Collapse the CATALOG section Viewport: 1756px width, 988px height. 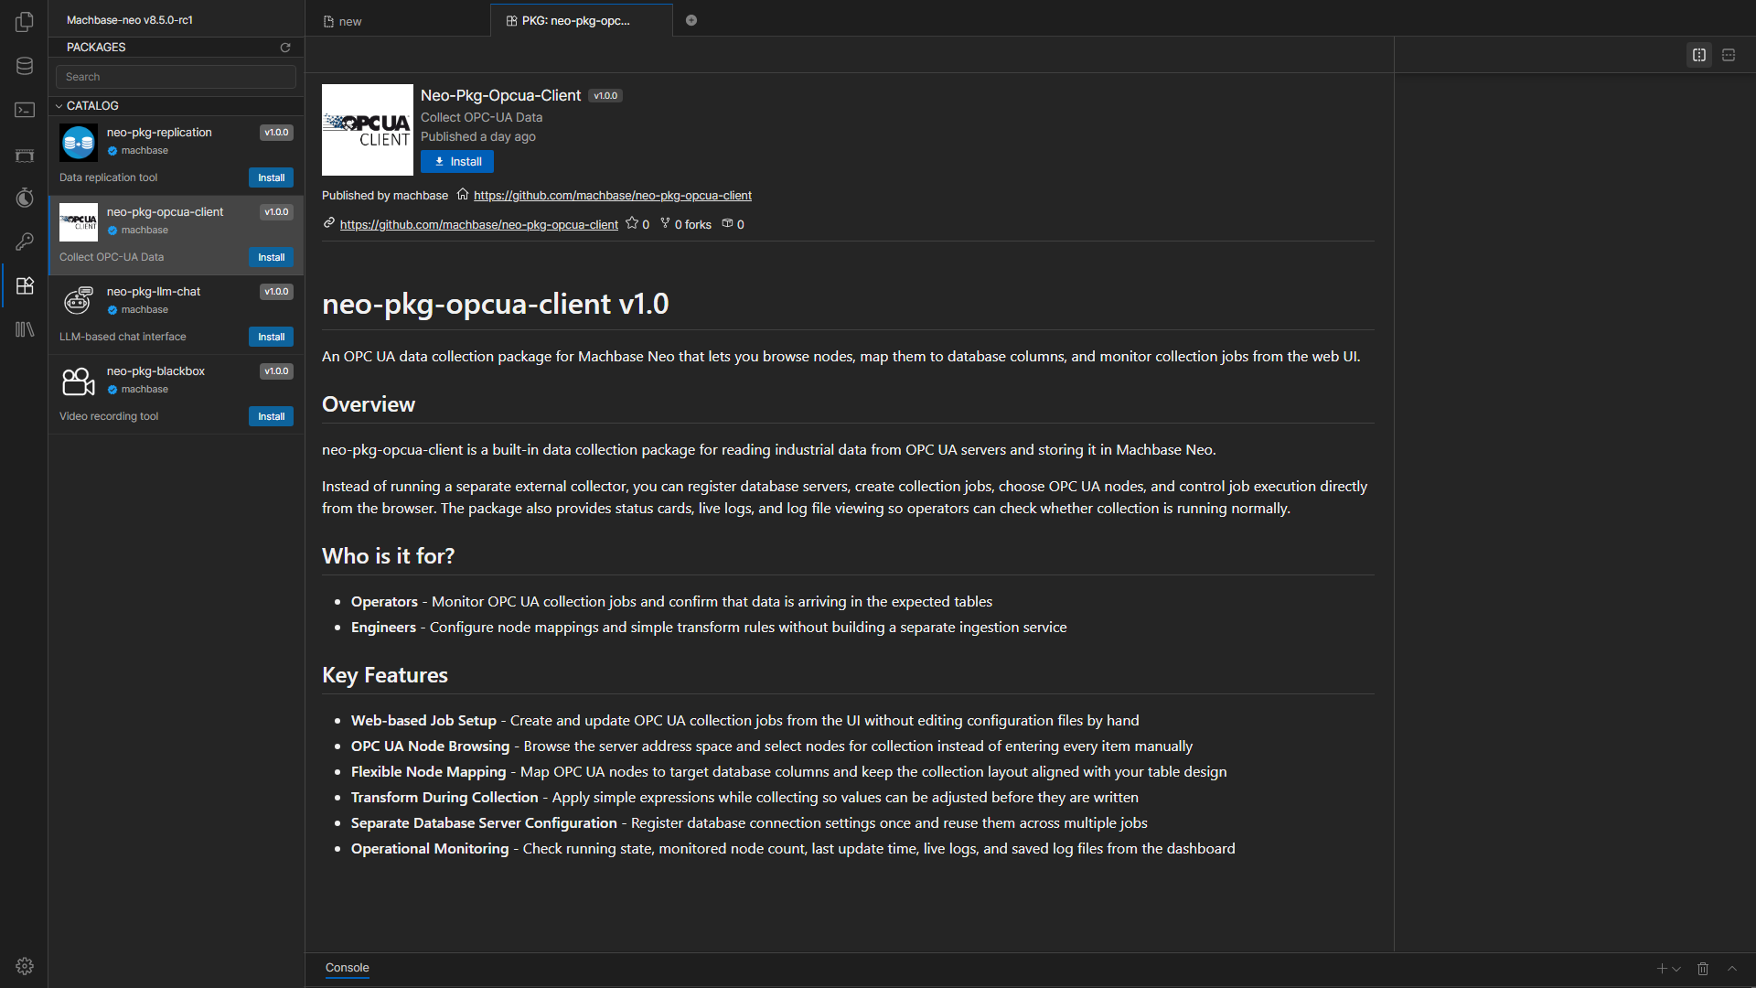point(59,106)
